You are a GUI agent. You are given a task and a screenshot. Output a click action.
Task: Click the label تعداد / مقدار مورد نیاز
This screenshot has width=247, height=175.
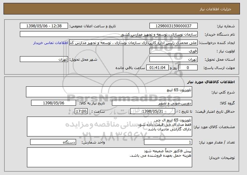coord(217,142)
